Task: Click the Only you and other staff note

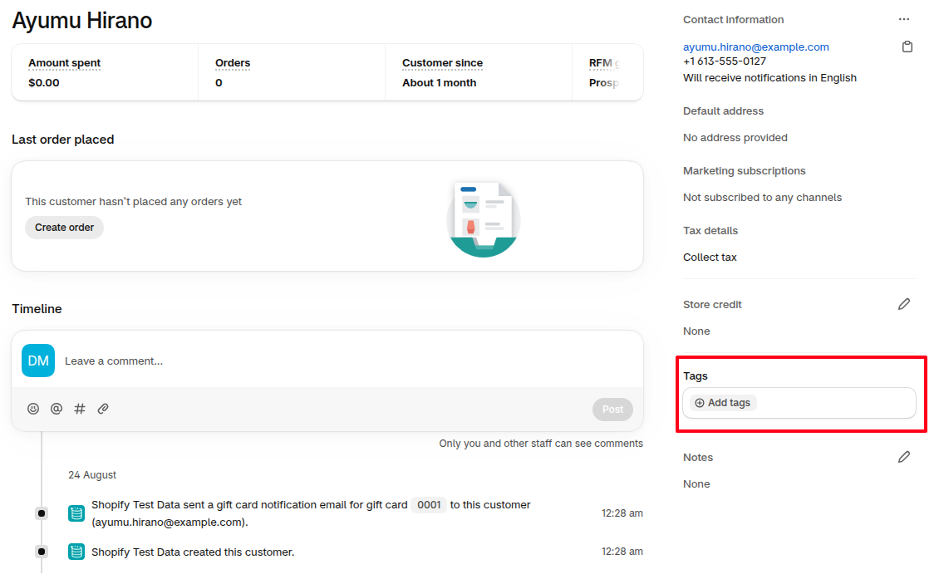Action: pos(541,444)
